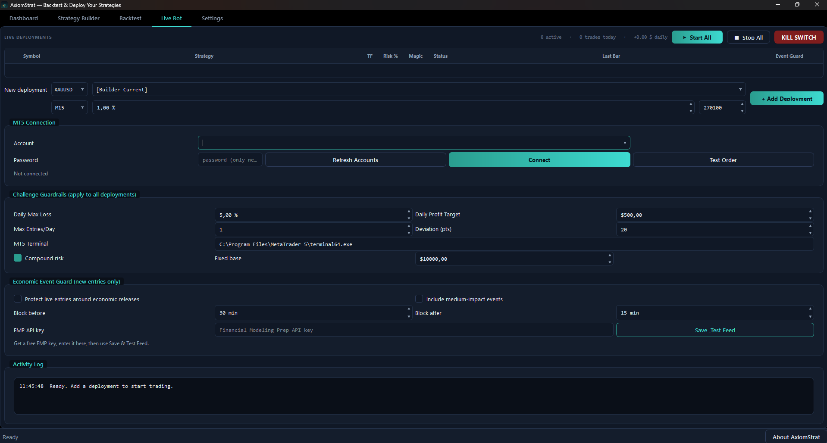Increase Max Entries/Day value

pos(409,226)
